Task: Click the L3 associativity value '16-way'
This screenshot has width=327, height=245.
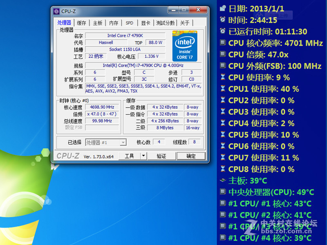Action: point(193,128)
